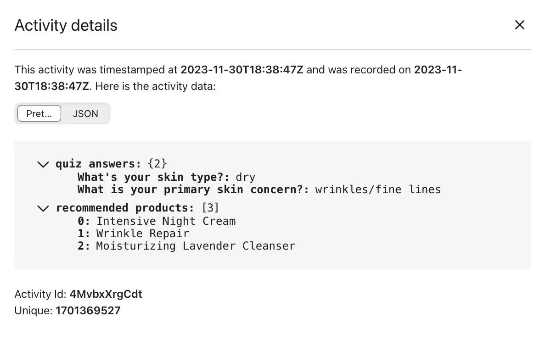Select Wrinkle Repair list item
The width and height of the screenshot is (545, 340).
point(142,234)
